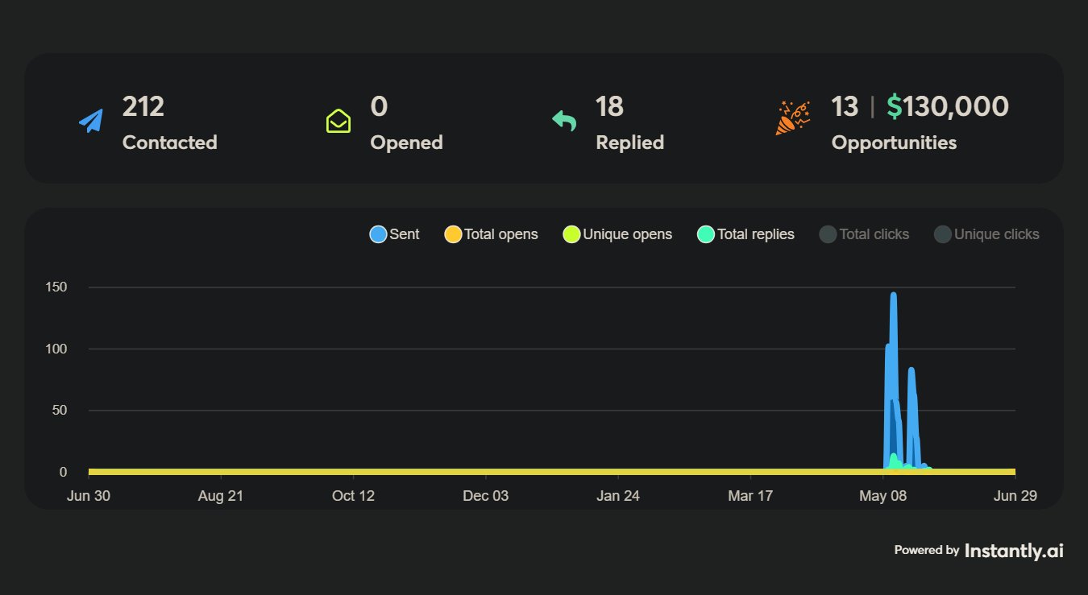Viewport: 1088px width, 595px height.
Task: Click the Jun 29 x-axis label
Action: (1015, 496)
